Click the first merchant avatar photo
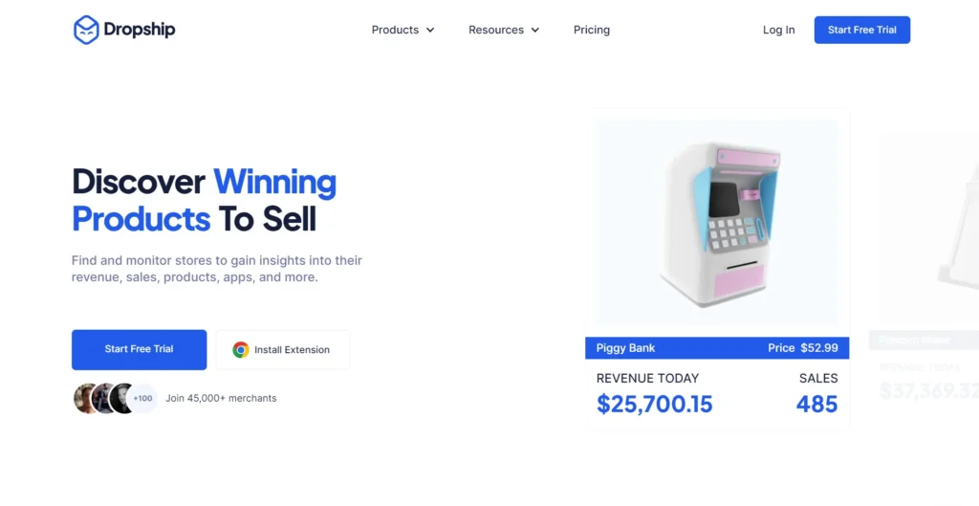Image resolution: width=979 pixels, height=506 pixels. (x=86, y=398)
